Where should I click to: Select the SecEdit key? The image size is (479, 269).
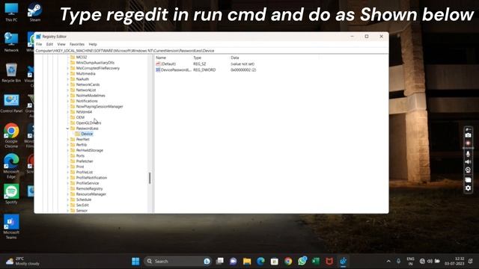82,205
